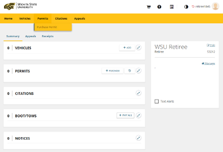Switch to the Summary tab
Image resolution: width=223 pixels, height=152 pixels.
point(13,36)
